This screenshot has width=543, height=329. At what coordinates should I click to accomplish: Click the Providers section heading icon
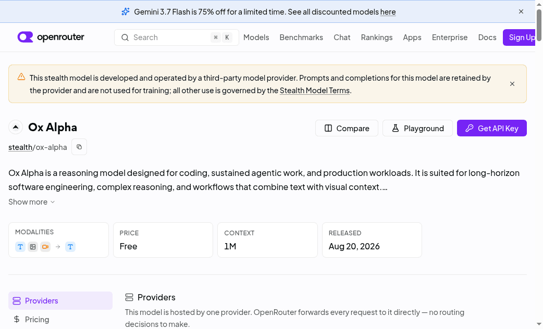coord(129,297)
